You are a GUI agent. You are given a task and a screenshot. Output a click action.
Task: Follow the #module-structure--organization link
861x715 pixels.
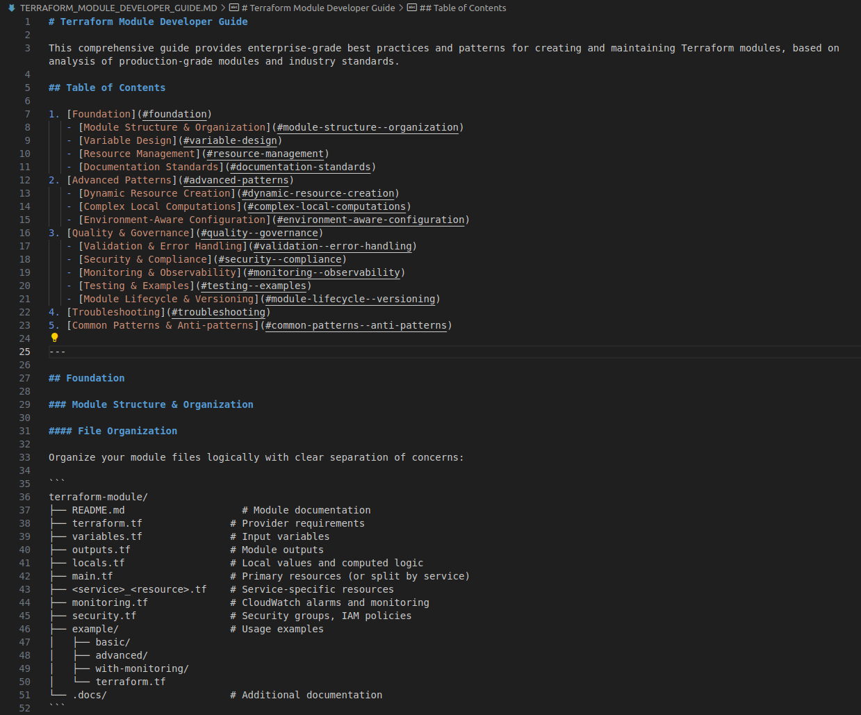(x=368, y=127)
